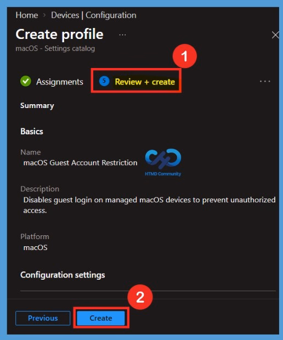Select the name macOS Guest Account Restriction
283x340 pixels.
80,163
